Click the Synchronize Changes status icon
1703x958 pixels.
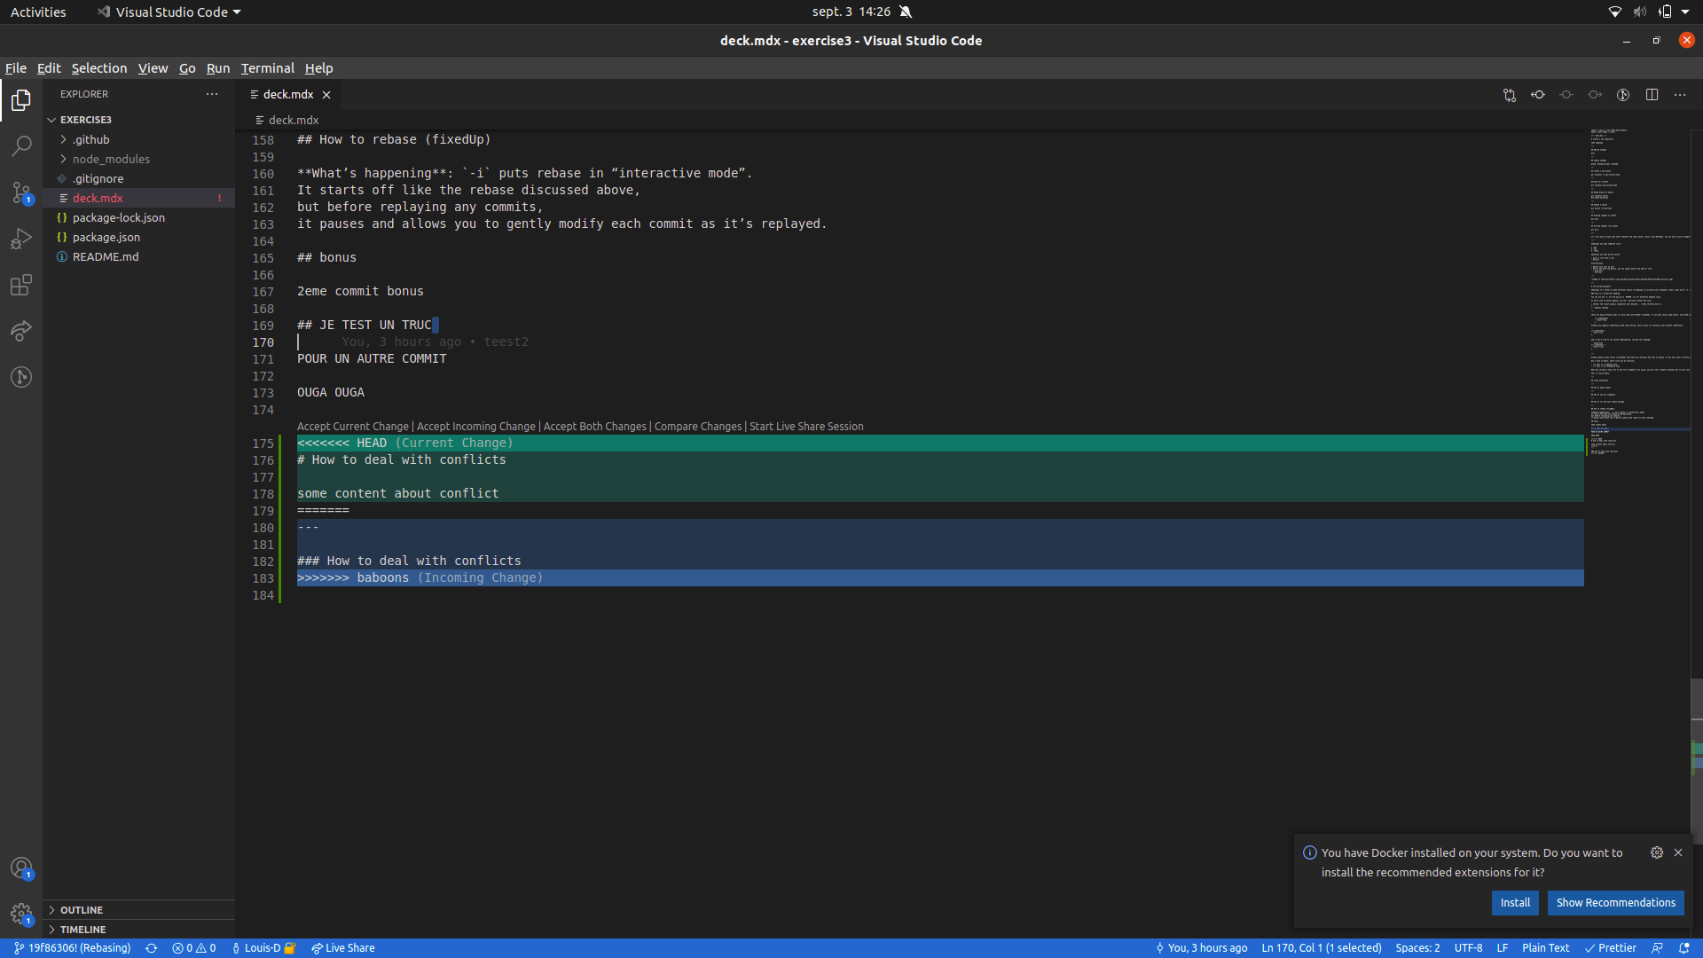pos(152,948)
